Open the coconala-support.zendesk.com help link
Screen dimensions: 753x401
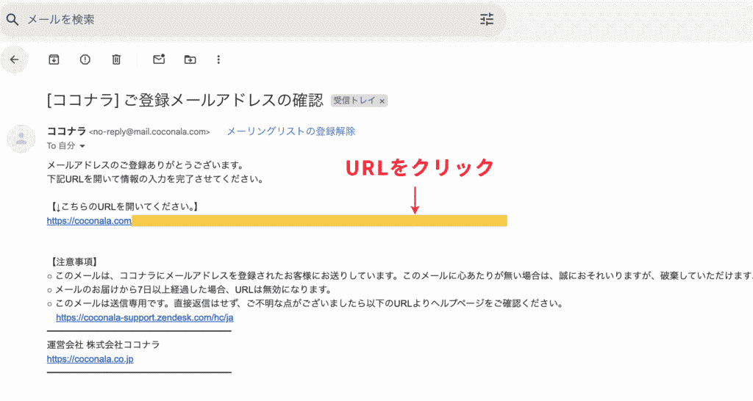tap(145, 318)
